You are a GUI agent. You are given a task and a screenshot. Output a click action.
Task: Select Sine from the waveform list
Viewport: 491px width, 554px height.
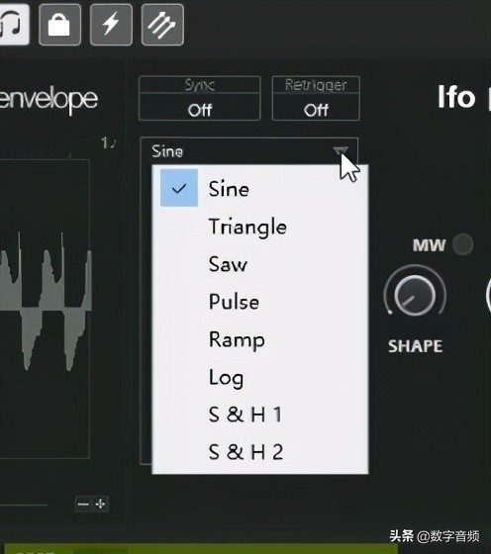pyautogui.click(x=260, y=188)
